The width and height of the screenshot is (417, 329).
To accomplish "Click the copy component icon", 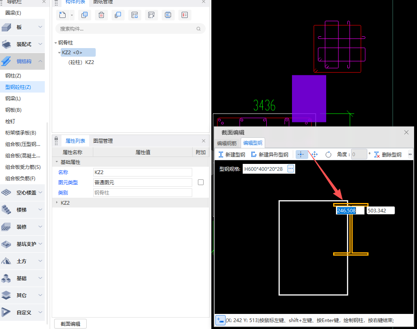I will click(x=84, y=15).
